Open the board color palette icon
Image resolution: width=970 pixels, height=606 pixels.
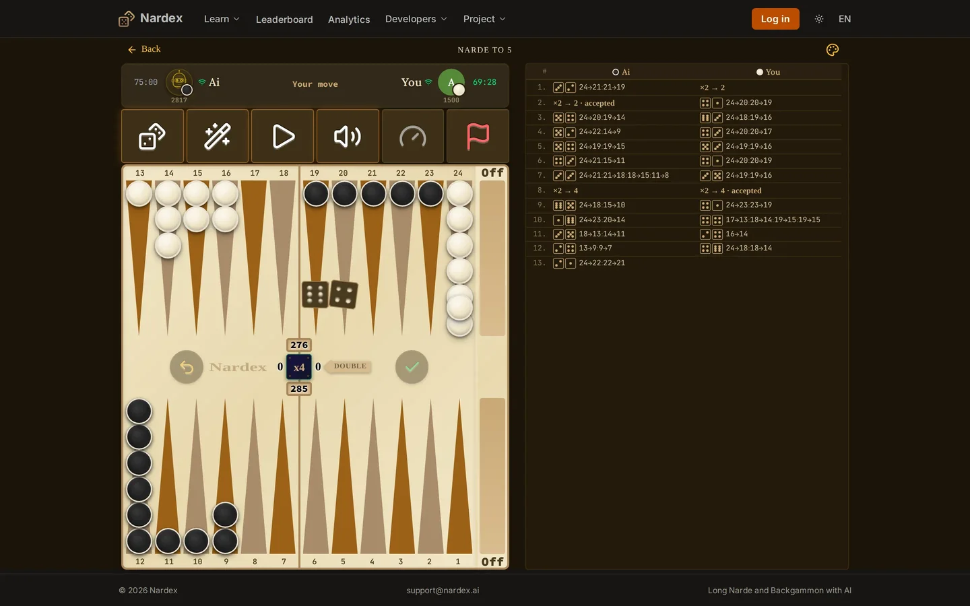point(833,50)
